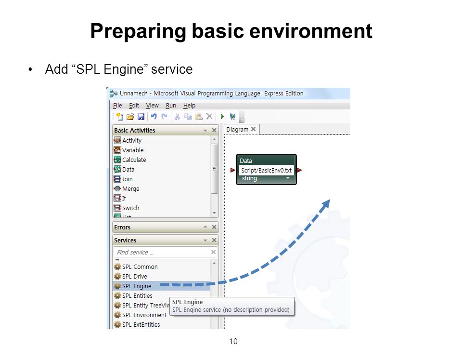Expand the Errors panel arrow

[205, 227]
